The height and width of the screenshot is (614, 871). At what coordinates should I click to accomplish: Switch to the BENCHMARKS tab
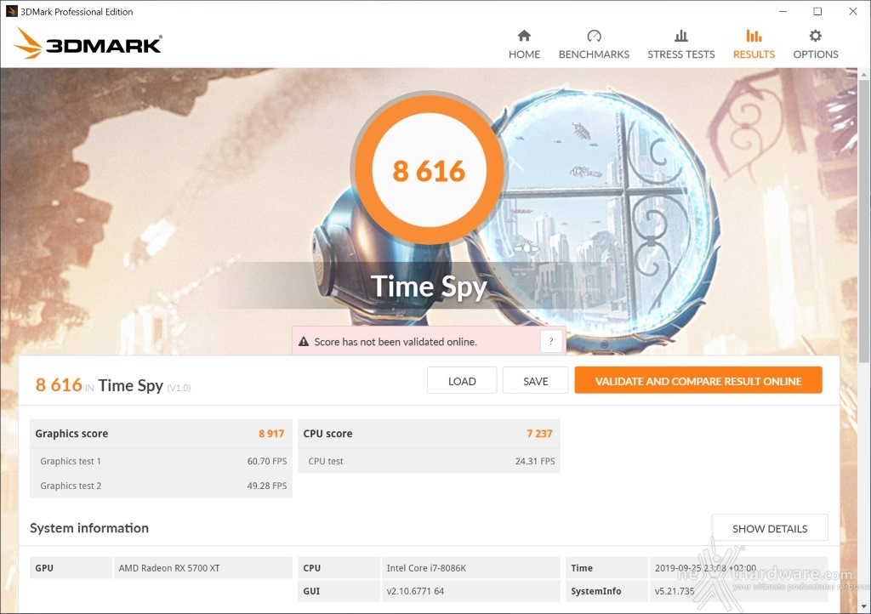click(x=594, y=54)
